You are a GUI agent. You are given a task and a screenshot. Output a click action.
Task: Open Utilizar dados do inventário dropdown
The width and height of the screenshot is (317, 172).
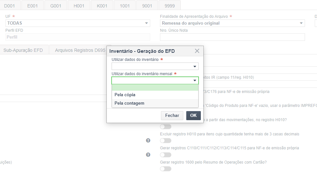click(x=155, y=66)
